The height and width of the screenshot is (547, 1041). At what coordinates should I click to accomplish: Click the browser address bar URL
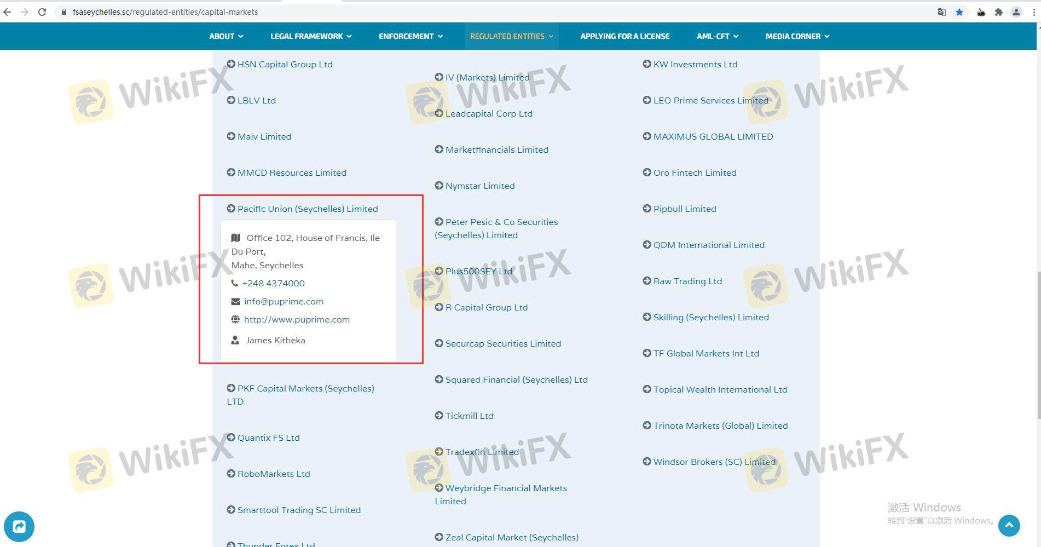165,12
